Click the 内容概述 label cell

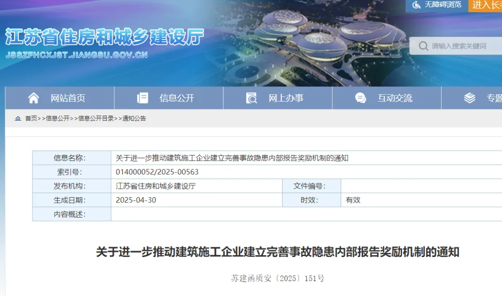click(72, 214)
